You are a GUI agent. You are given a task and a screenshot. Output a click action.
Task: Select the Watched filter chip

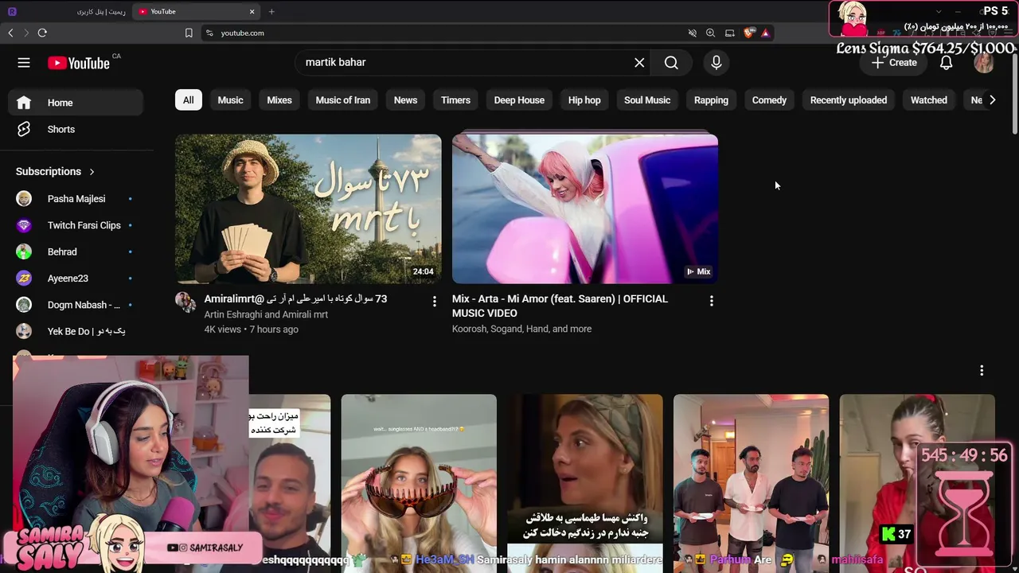[x=929, y=100]
